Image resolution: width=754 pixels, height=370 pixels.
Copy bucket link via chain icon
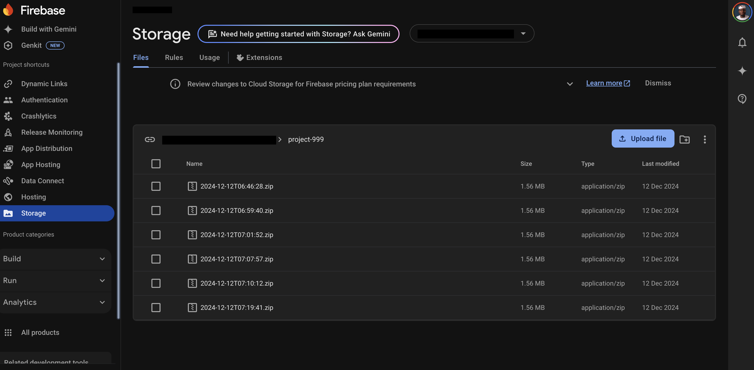click(x=150, y=140)
